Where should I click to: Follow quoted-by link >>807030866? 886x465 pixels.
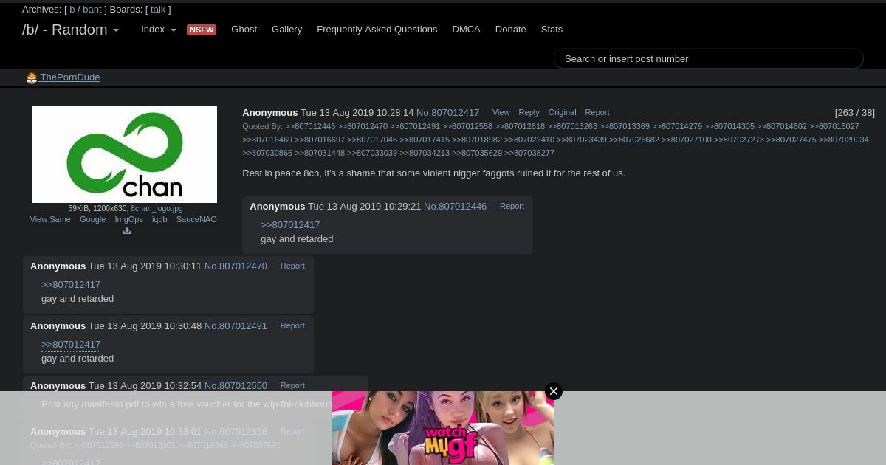[x=267, y=154]
